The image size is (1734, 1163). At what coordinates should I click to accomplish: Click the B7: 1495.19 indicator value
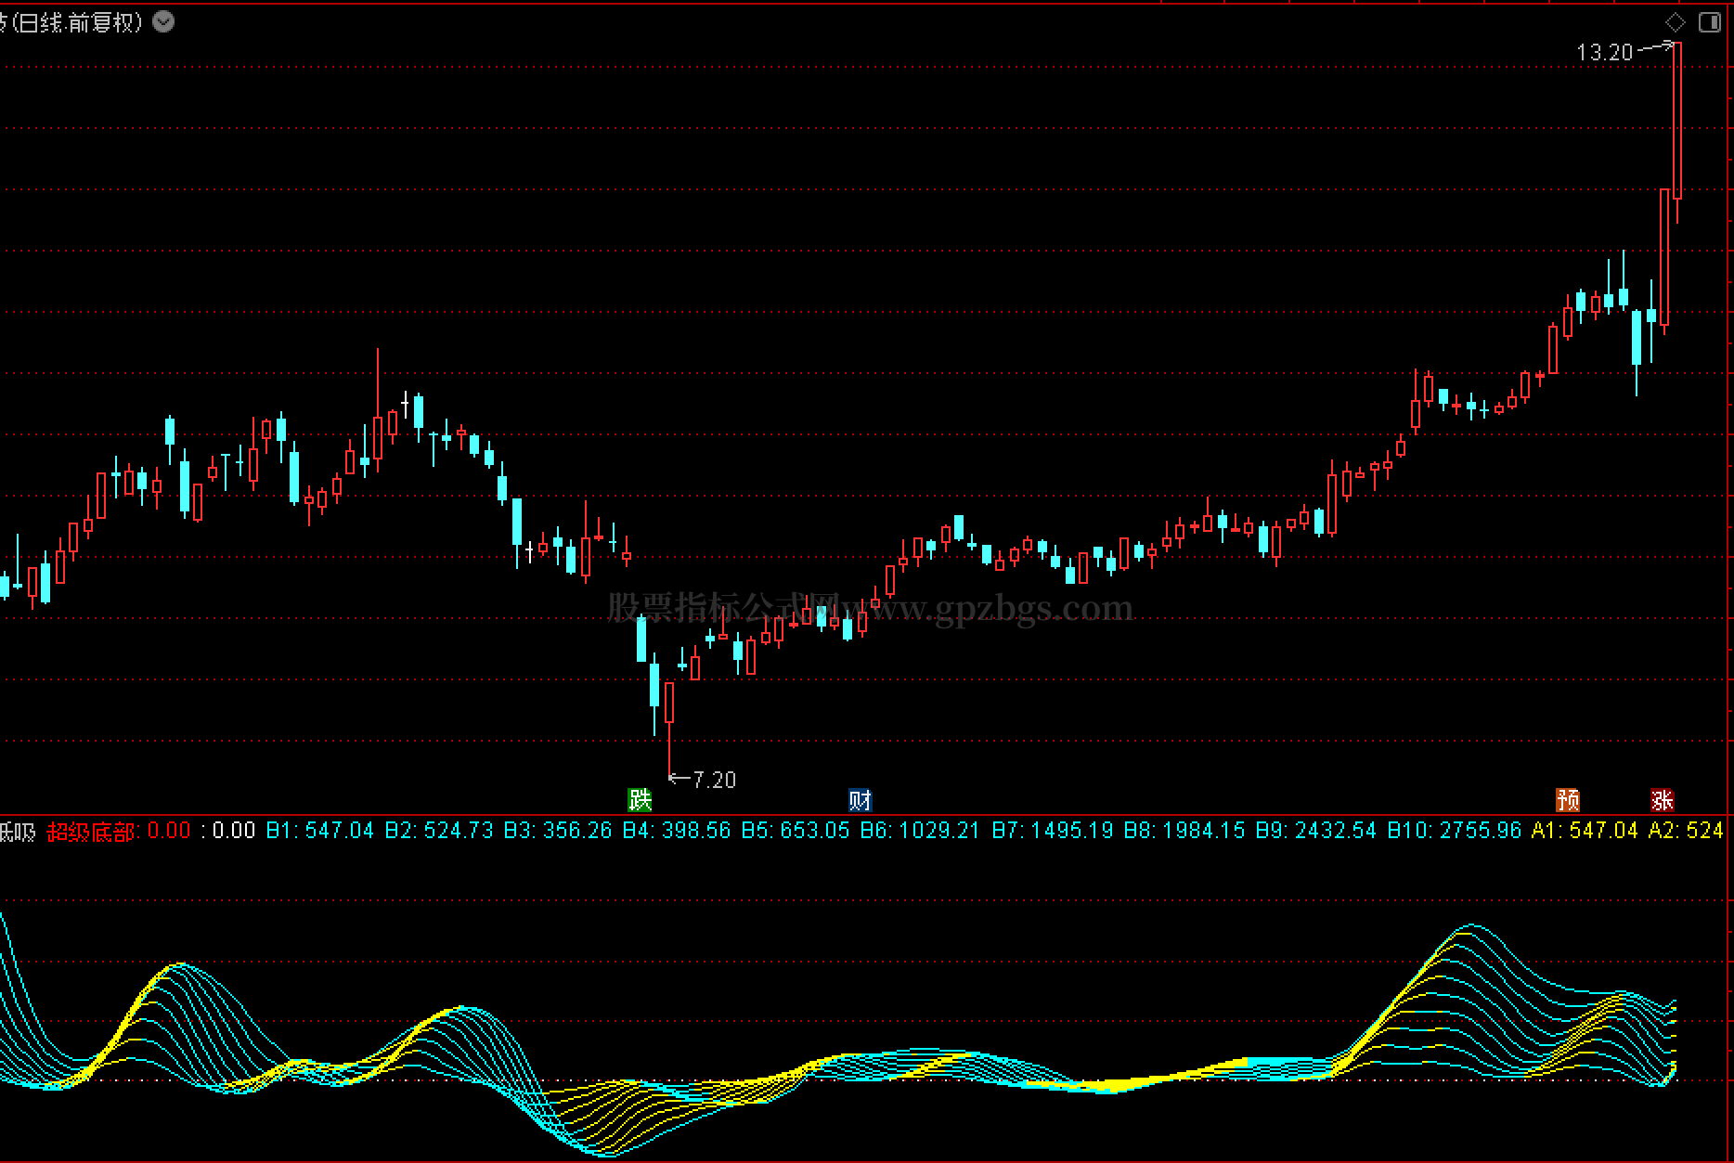point(1053,831)
